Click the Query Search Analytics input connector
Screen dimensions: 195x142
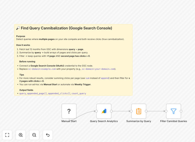point(96,111)
